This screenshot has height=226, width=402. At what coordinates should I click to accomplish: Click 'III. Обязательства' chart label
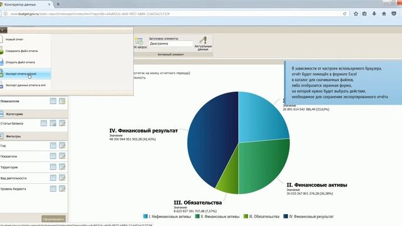[198, 203]
